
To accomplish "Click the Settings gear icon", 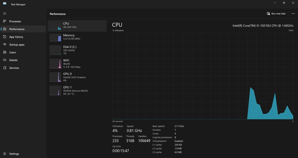I will pyautogui.click(x=5, y=154).
